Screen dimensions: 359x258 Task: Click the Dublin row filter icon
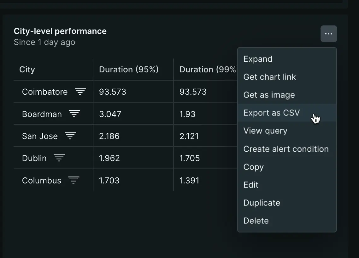pyautogui.click(x=59, y=158)
